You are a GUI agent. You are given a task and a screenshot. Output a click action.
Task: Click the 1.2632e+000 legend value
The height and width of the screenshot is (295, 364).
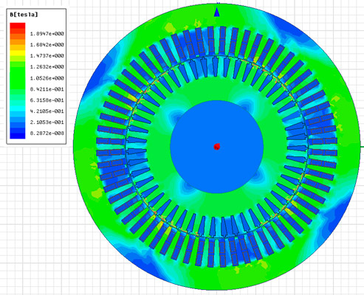click(x=47, y=67)
